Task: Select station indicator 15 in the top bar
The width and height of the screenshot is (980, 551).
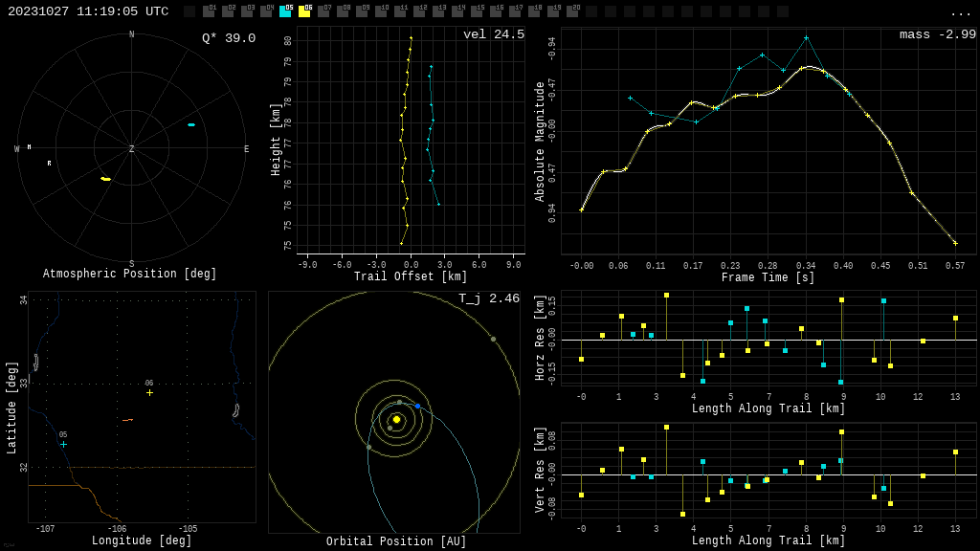Action: tap(477, 11)
